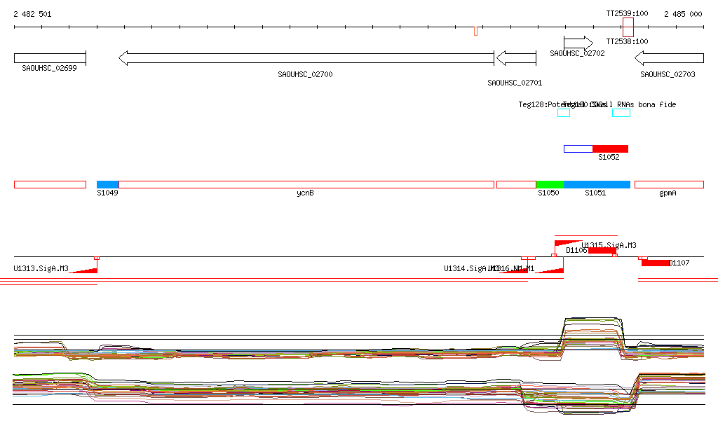This screenshot has width=718, height=428.
Task: Click the TT2538:100 label
Action: point(627,41)
